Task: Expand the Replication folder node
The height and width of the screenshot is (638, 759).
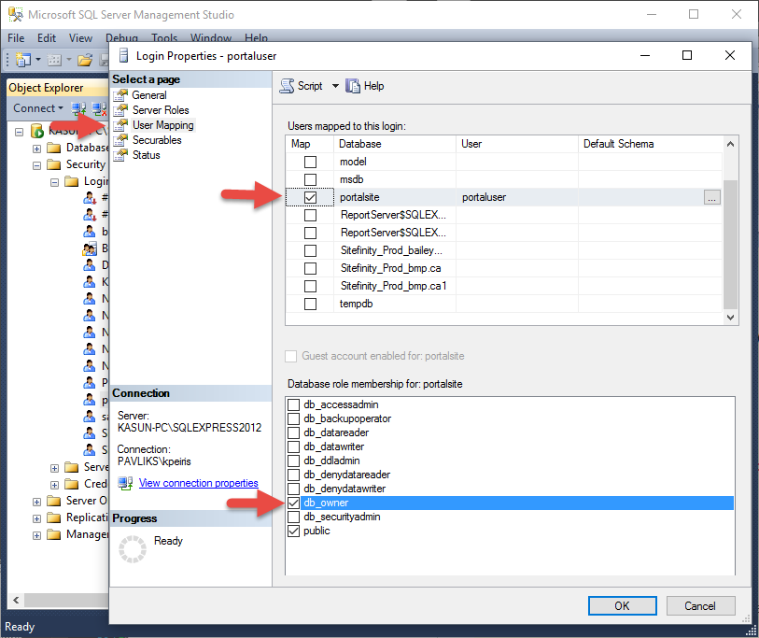Action: pyautogui.click(x=36, y=518)
